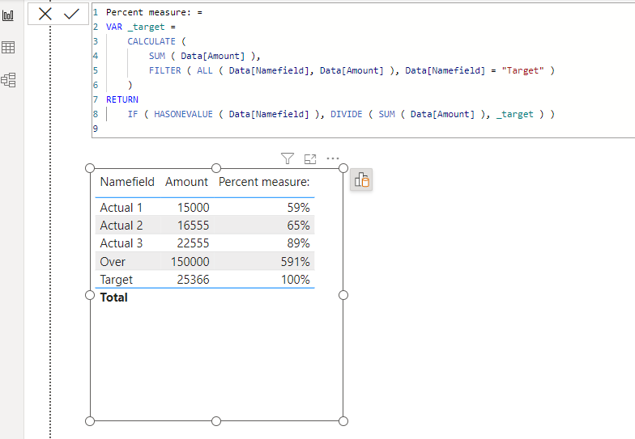Click the FILTER function in formula

click(x=165, y=70)
